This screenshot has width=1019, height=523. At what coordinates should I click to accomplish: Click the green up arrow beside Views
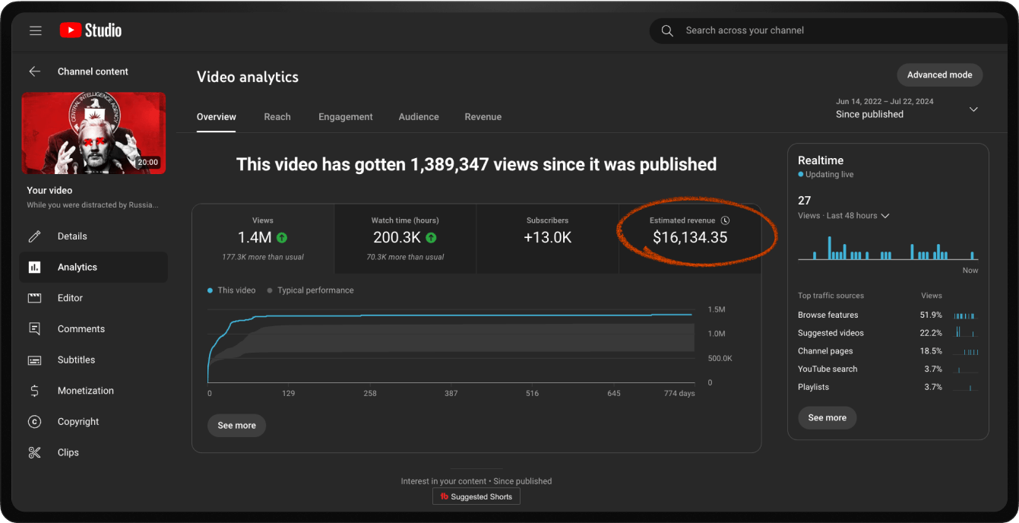(282, 238)
